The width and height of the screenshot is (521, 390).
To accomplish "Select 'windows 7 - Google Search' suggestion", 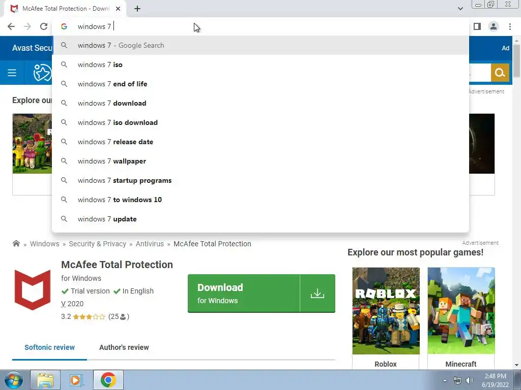I will pos(260,45).
